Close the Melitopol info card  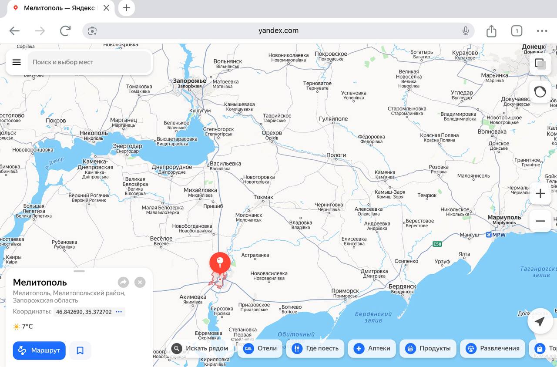point(140,283)
